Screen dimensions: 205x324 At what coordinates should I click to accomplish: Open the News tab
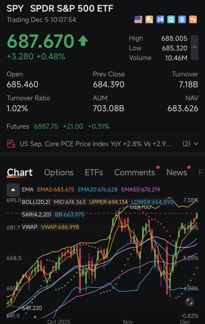(x=177, y=172)
